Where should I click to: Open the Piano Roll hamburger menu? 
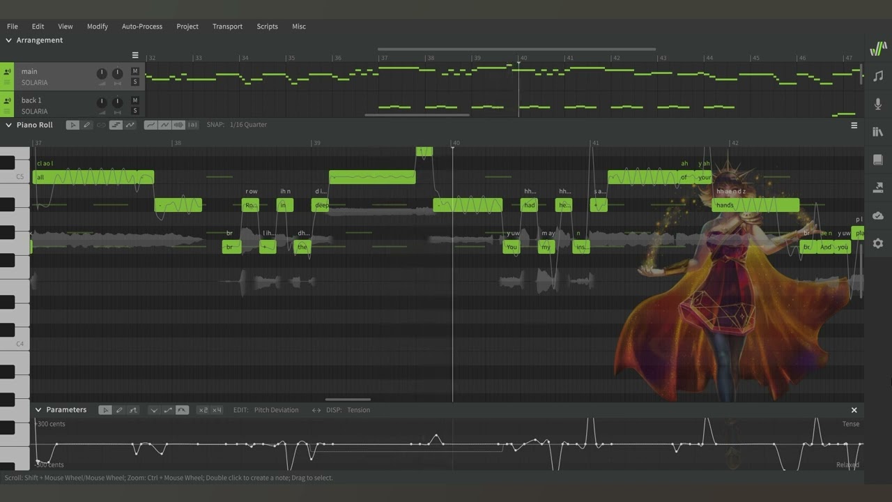tap(854, 125)
